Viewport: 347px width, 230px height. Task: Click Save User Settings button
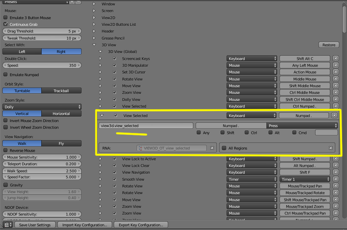coord(35,225)
